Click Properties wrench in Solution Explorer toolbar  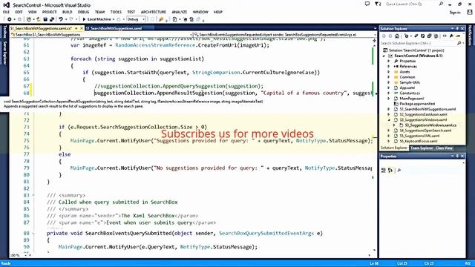coord(451,36)
